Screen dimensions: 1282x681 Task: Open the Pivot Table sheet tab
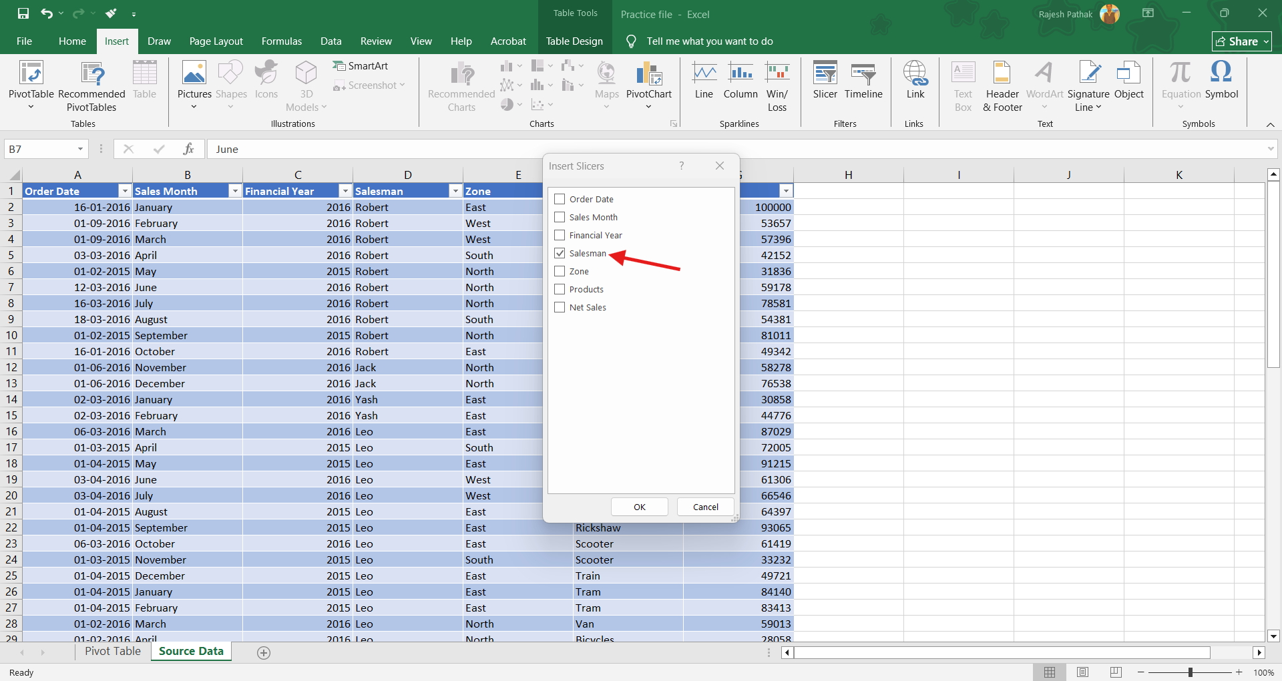tap(112, 652)
